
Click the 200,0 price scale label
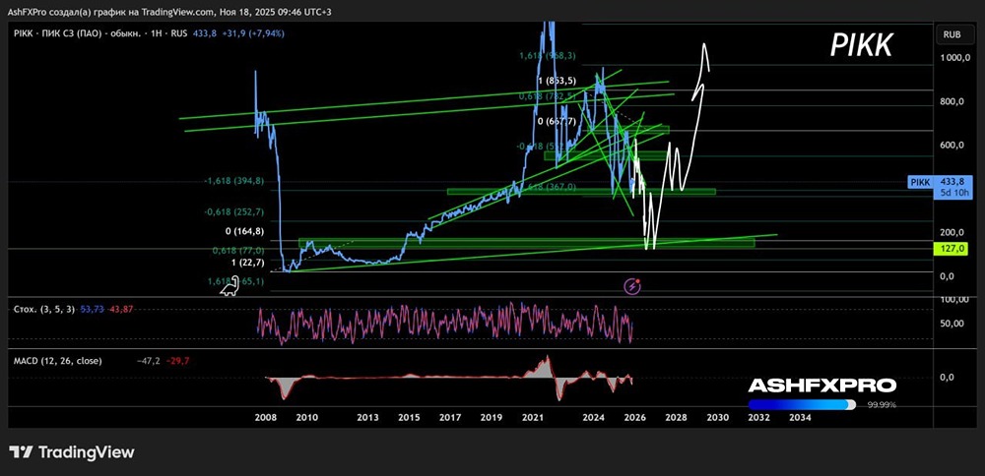click(x=953, y=232)
